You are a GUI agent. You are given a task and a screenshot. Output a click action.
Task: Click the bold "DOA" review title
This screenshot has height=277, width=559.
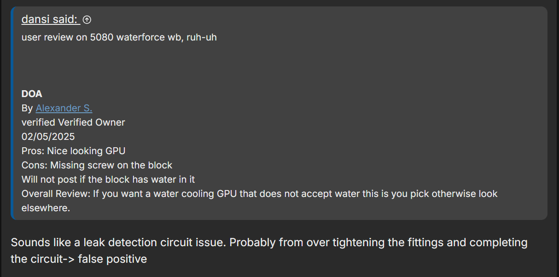pos(32,94)
